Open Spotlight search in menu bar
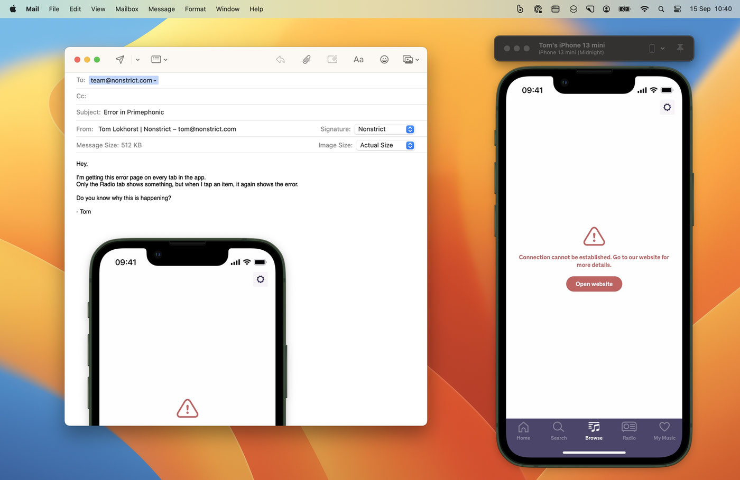Screen dimensions: 740x480 [x=661, y=9]
